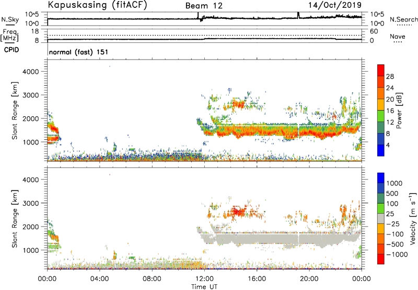
Task: Click the 500 value on Velocity colorbar
Action: pos(392,194)
